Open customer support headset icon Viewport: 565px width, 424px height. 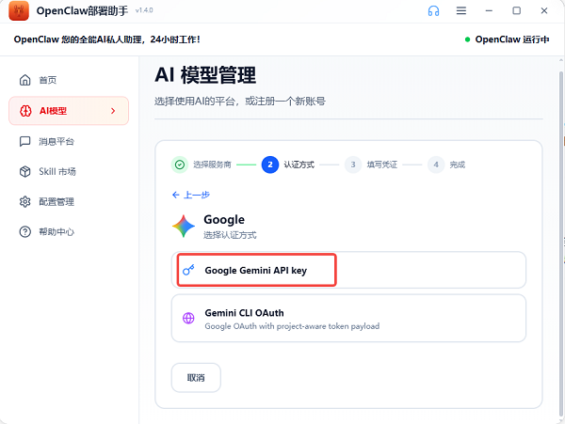point(433,10)
